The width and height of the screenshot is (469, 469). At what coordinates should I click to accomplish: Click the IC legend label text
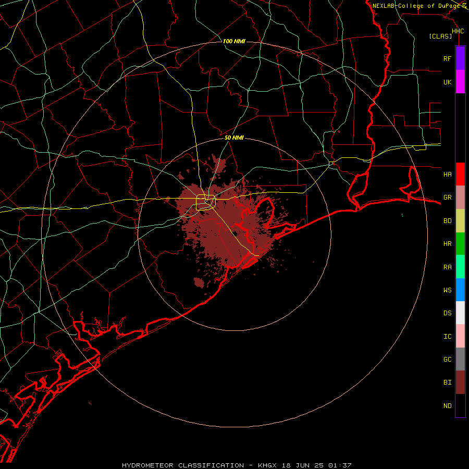[447, 337]
